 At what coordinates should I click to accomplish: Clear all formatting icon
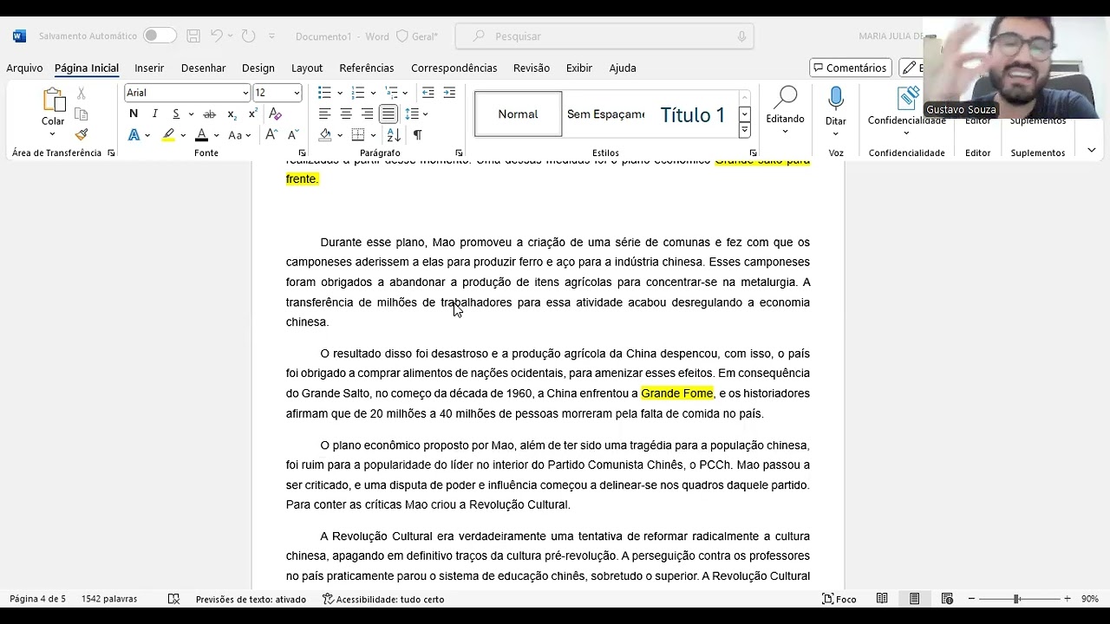tap(275, 114)
